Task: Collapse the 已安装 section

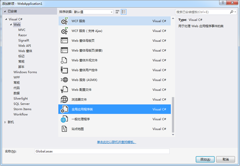Action: [x=5, y=11]
